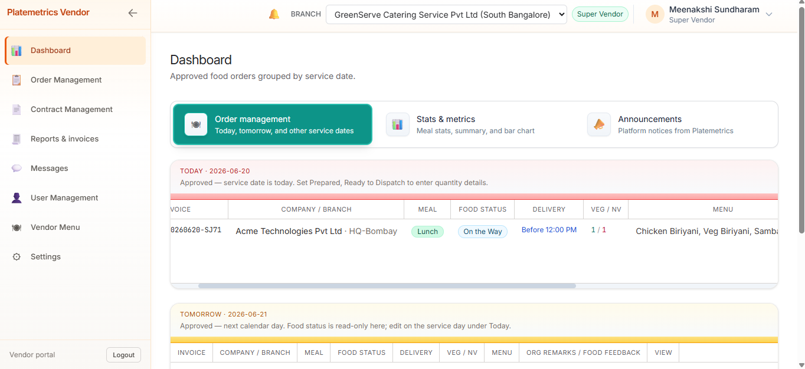The image size is (805, 369).
Task: Click the Before 12:00 PM delivery time
Action: point(549,230)
